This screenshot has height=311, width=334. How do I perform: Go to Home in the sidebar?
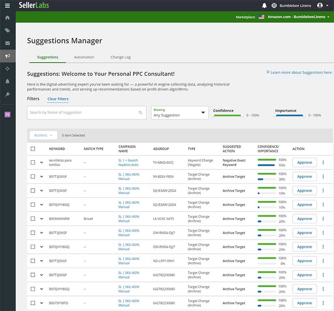pos(8,18)
